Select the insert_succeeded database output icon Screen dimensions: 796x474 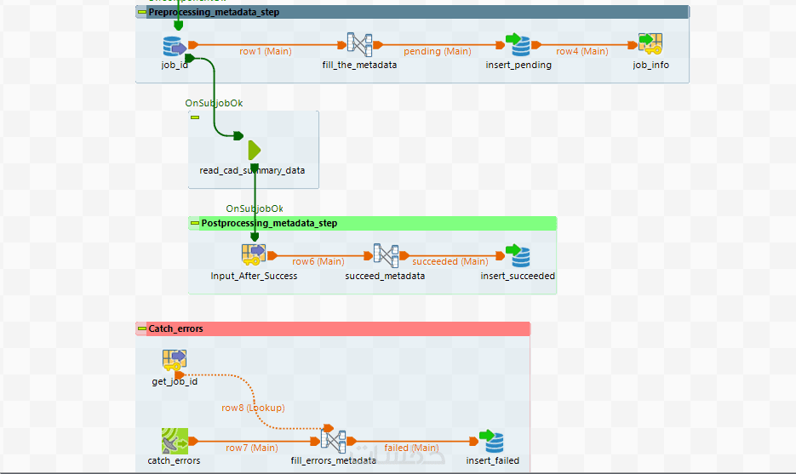click(x=518, y=256)
